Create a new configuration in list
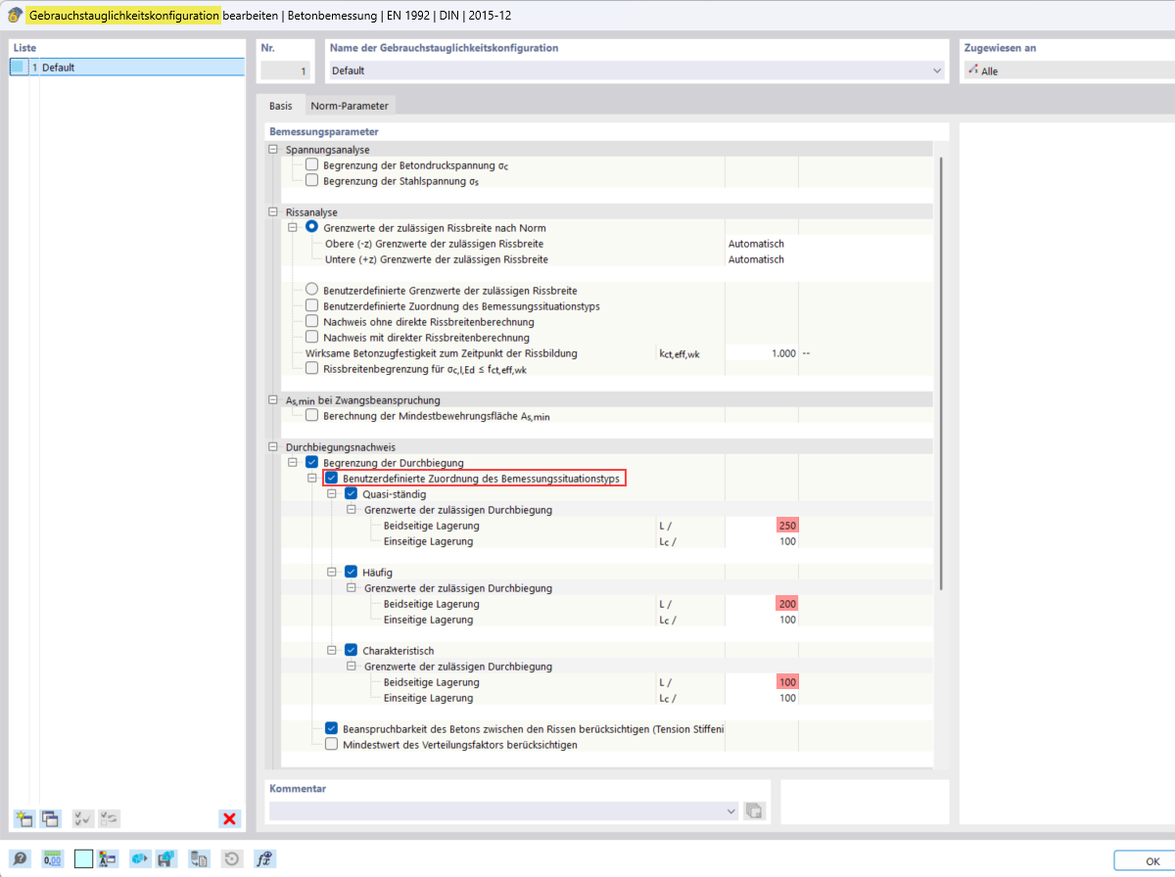The image size is (1175, 877). click(24, 818)
